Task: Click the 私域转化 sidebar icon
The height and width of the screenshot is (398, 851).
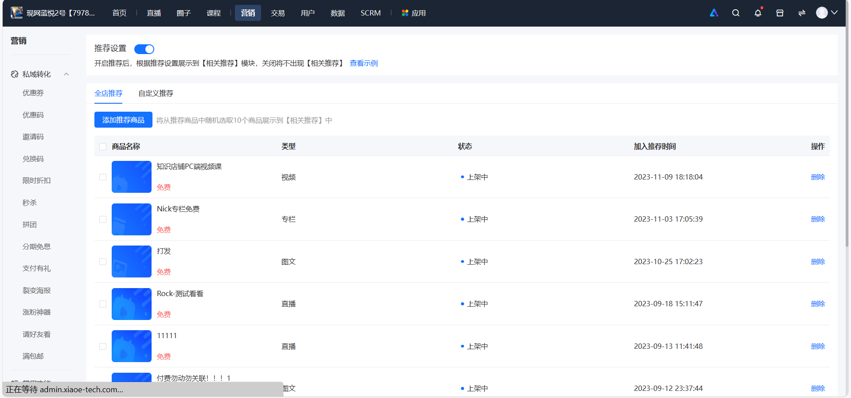Action: 15,74
